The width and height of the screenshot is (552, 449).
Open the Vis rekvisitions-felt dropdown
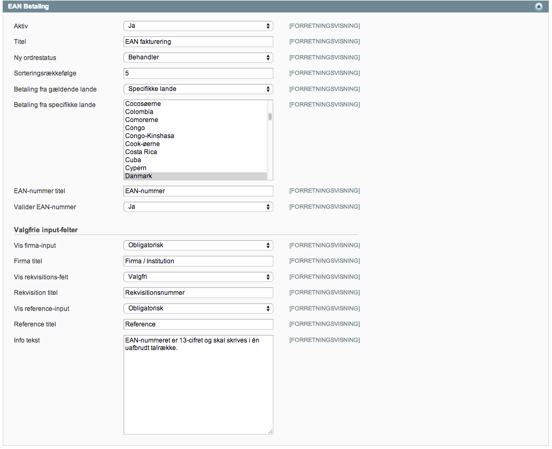pyautogui.click(x=198, y=277)
